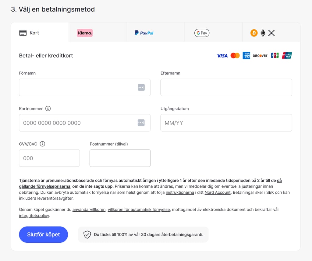The image size is (312, 261).
Task: Open the instruktionerna link
Action: (x=180, y=192)
